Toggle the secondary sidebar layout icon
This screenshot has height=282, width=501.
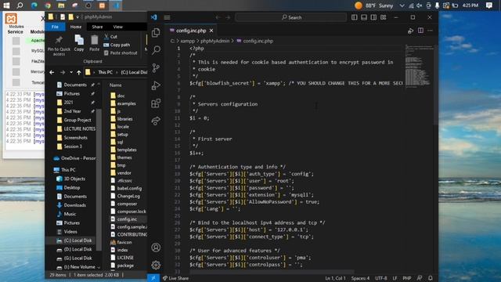(x=373, y=17)
